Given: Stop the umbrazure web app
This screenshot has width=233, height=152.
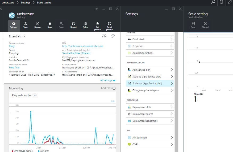Looking at the screenshot, I should coord(49,25).
